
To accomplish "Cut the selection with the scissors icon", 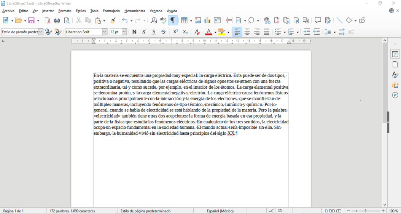I will [x=78, y=21].
